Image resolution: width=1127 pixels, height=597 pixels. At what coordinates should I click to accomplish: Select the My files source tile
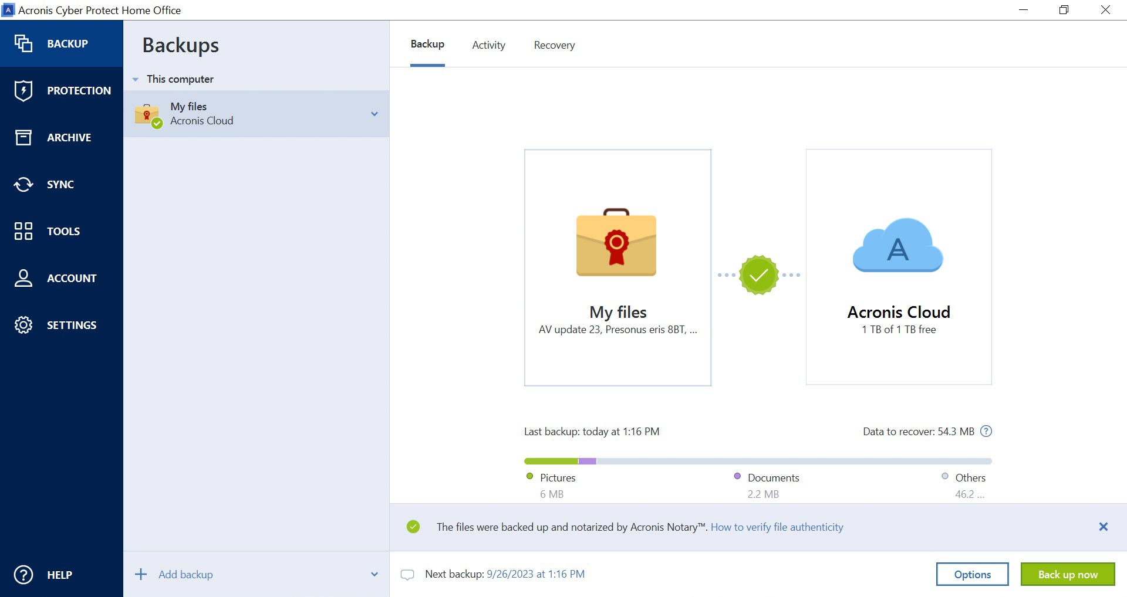[618, 267]
